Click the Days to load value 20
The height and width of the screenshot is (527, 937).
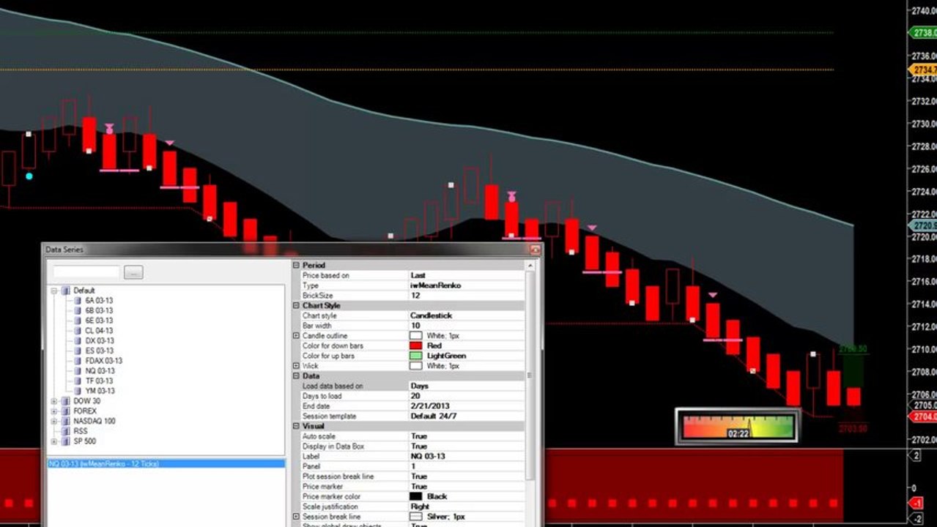click(466, 396)
